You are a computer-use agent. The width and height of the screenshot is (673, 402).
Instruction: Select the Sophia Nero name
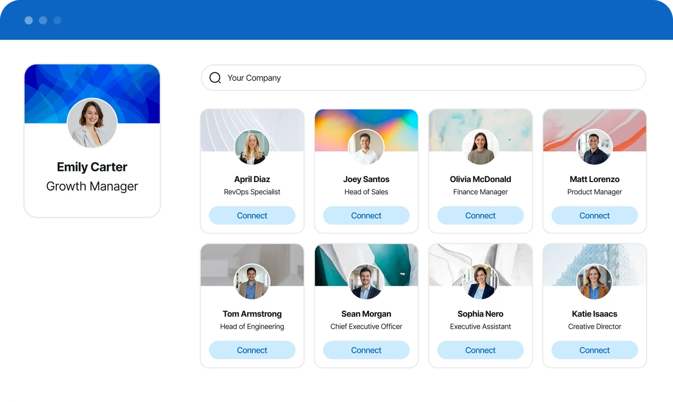point(480,314)
